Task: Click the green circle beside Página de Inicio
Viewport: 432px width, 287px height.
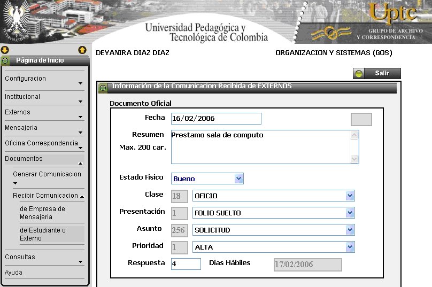Action: coord(5,60)
